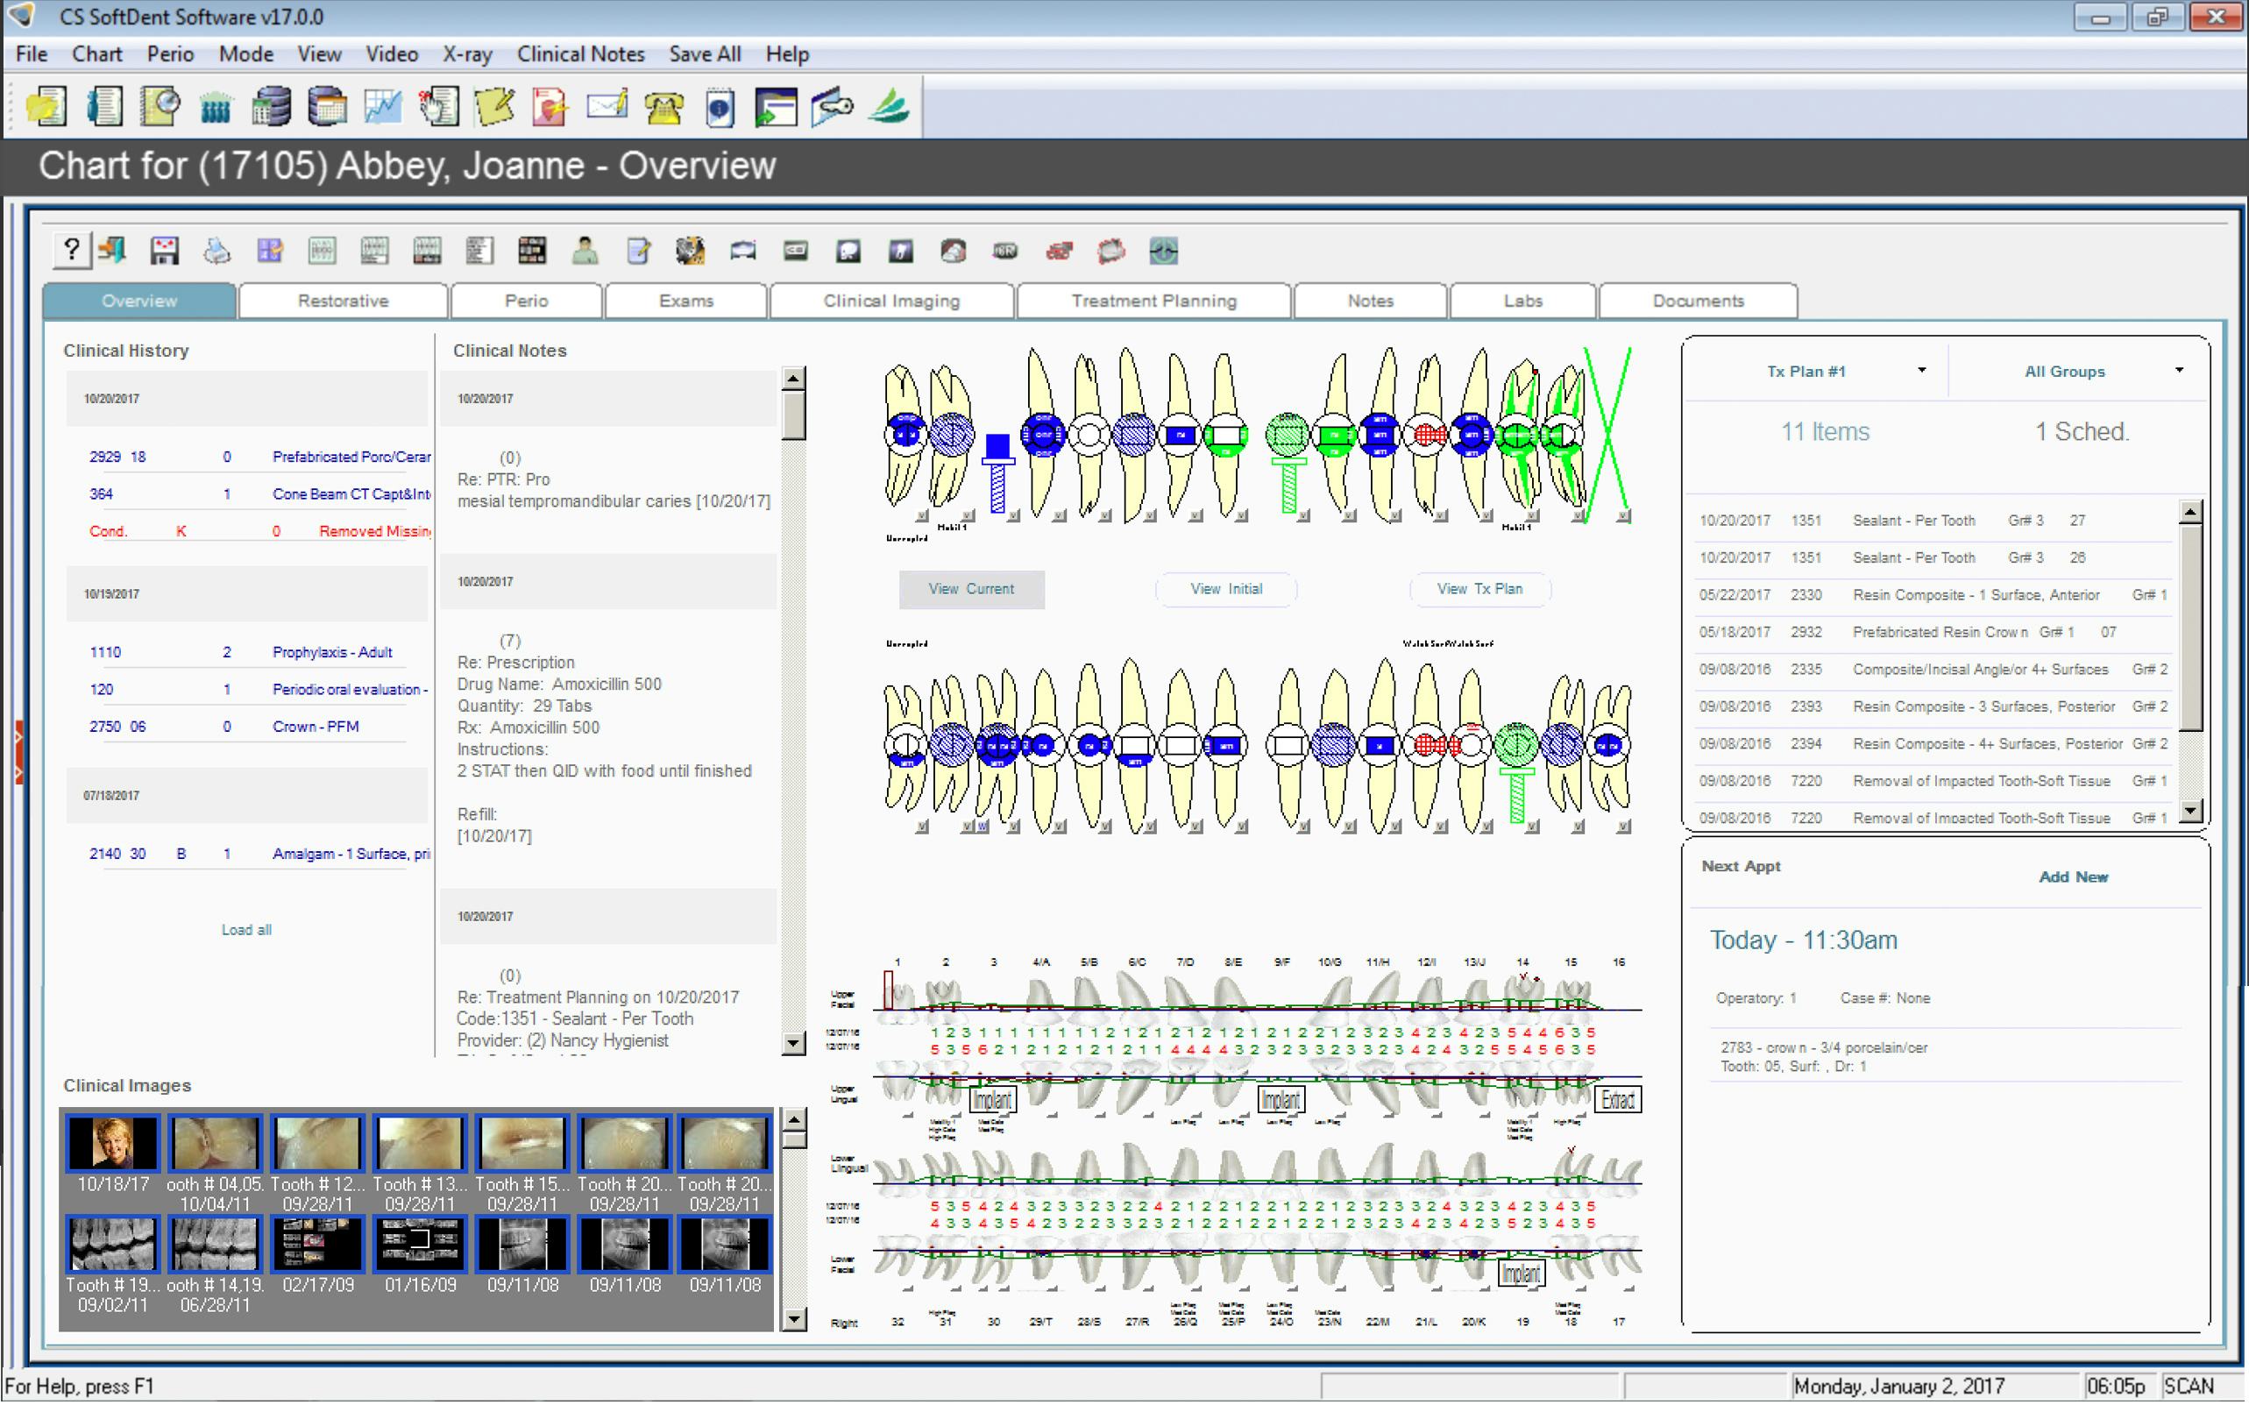Open the calendar scheduling icon
This screenshot has height=1405, width=2249.
[x=327, y=107]
